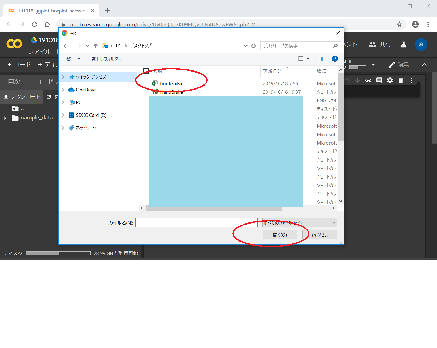Open the file type filter dropdown
The height and width of the screenshot is (348, 437).
[300, 223]
